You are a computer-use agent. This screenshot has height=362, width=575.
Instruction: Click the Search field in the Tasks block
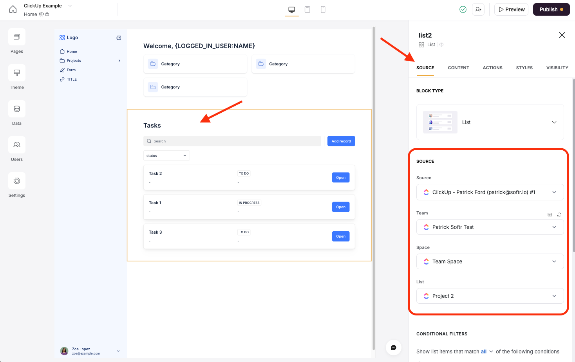click(232, 141)
